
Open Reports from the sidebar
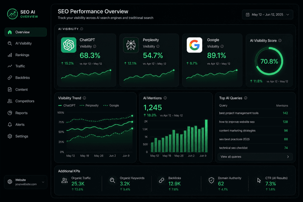(25, 113)
